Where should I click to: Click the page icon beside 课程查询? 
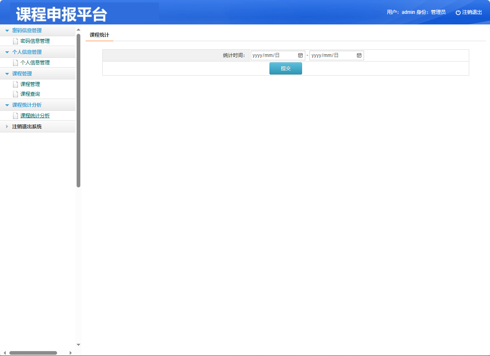coord(15,94)
